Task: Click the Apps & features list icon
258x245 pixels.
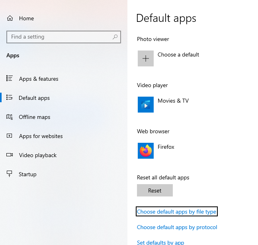Action: [x=10, y=78]
